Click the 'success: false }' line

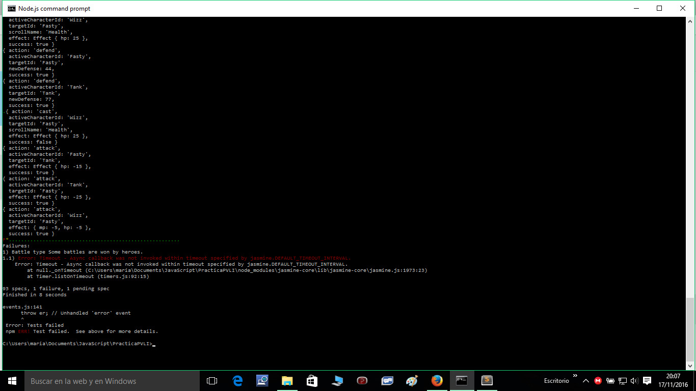[33, 142]
